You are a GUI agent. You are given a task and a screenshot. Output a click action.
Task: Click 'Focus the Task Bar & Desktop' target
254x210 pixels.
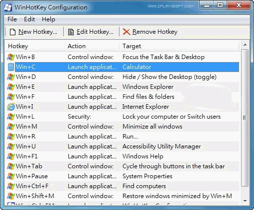(163, 57)
